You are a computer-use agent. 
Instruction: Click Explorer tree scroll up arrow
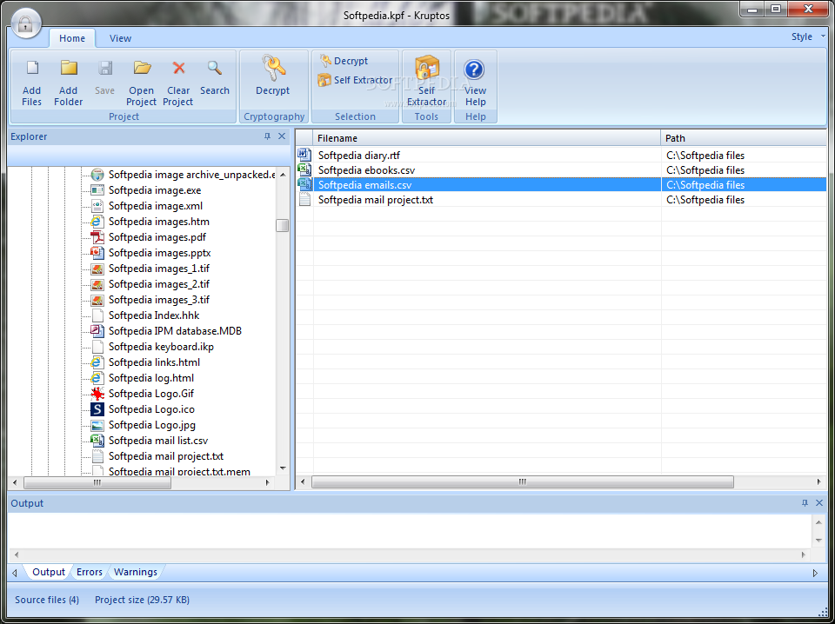pyautogui.click(x=282, y=174)
